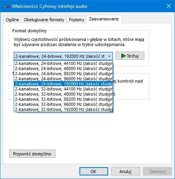
Task: Confirm settings with the OK button
Action: point(94,172)
